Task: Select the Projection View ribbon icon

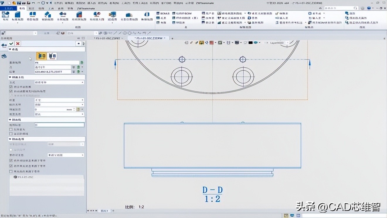Action: click(32, 16)
